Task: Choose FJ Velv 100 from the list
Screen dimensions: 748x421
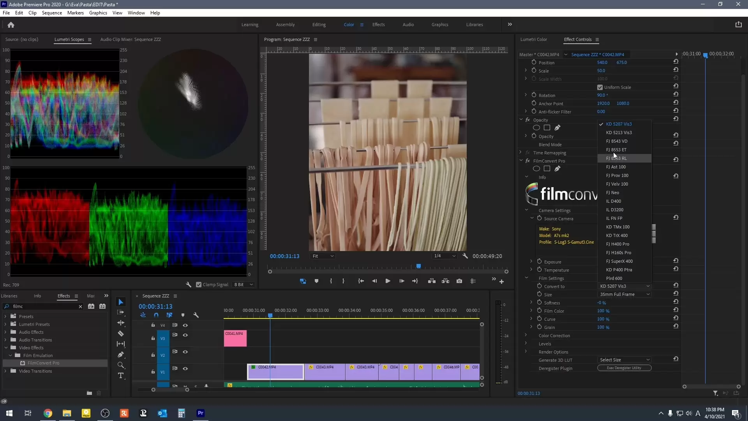Action: coord(617,184)
